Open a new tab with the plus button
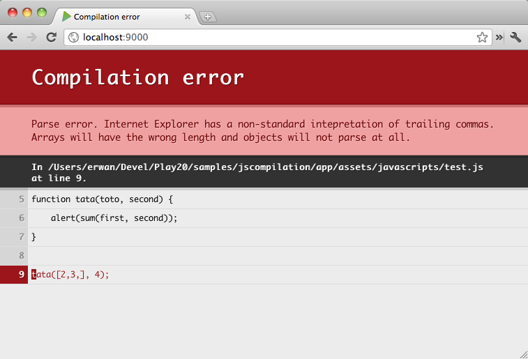The image size is (528, 359). click(x=208, y=17)
